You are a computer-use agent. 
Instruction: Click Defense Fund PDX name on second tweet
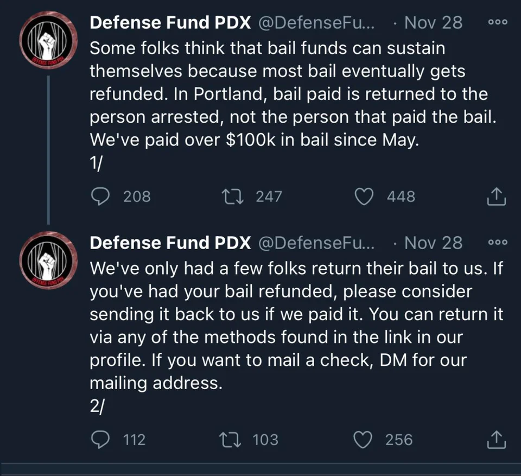tap(170, 243)
